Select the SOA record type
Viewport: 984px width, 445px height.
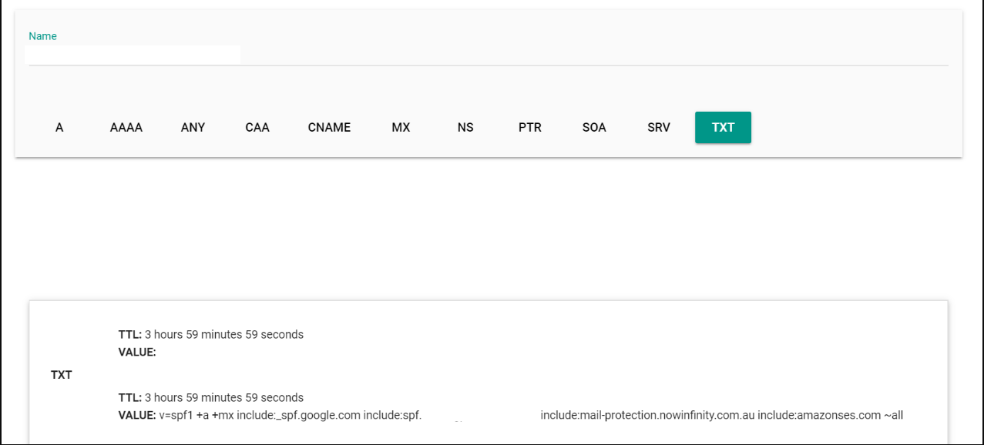(594, 127)
